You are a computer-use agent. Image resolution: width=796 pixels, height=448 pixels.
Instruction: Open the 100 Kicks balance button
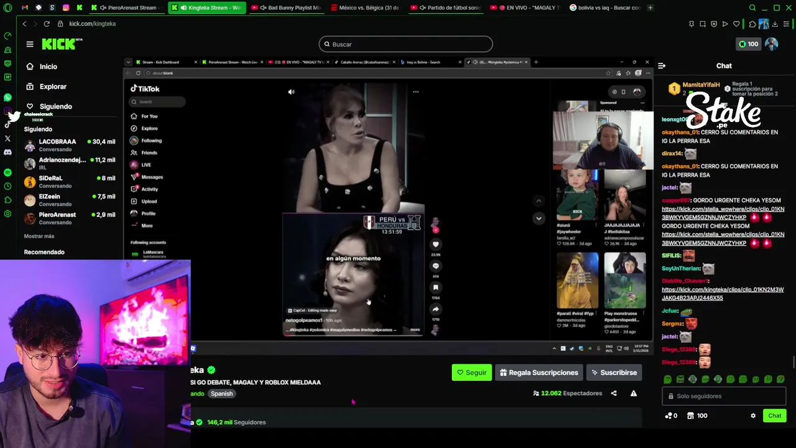point(748,44)
